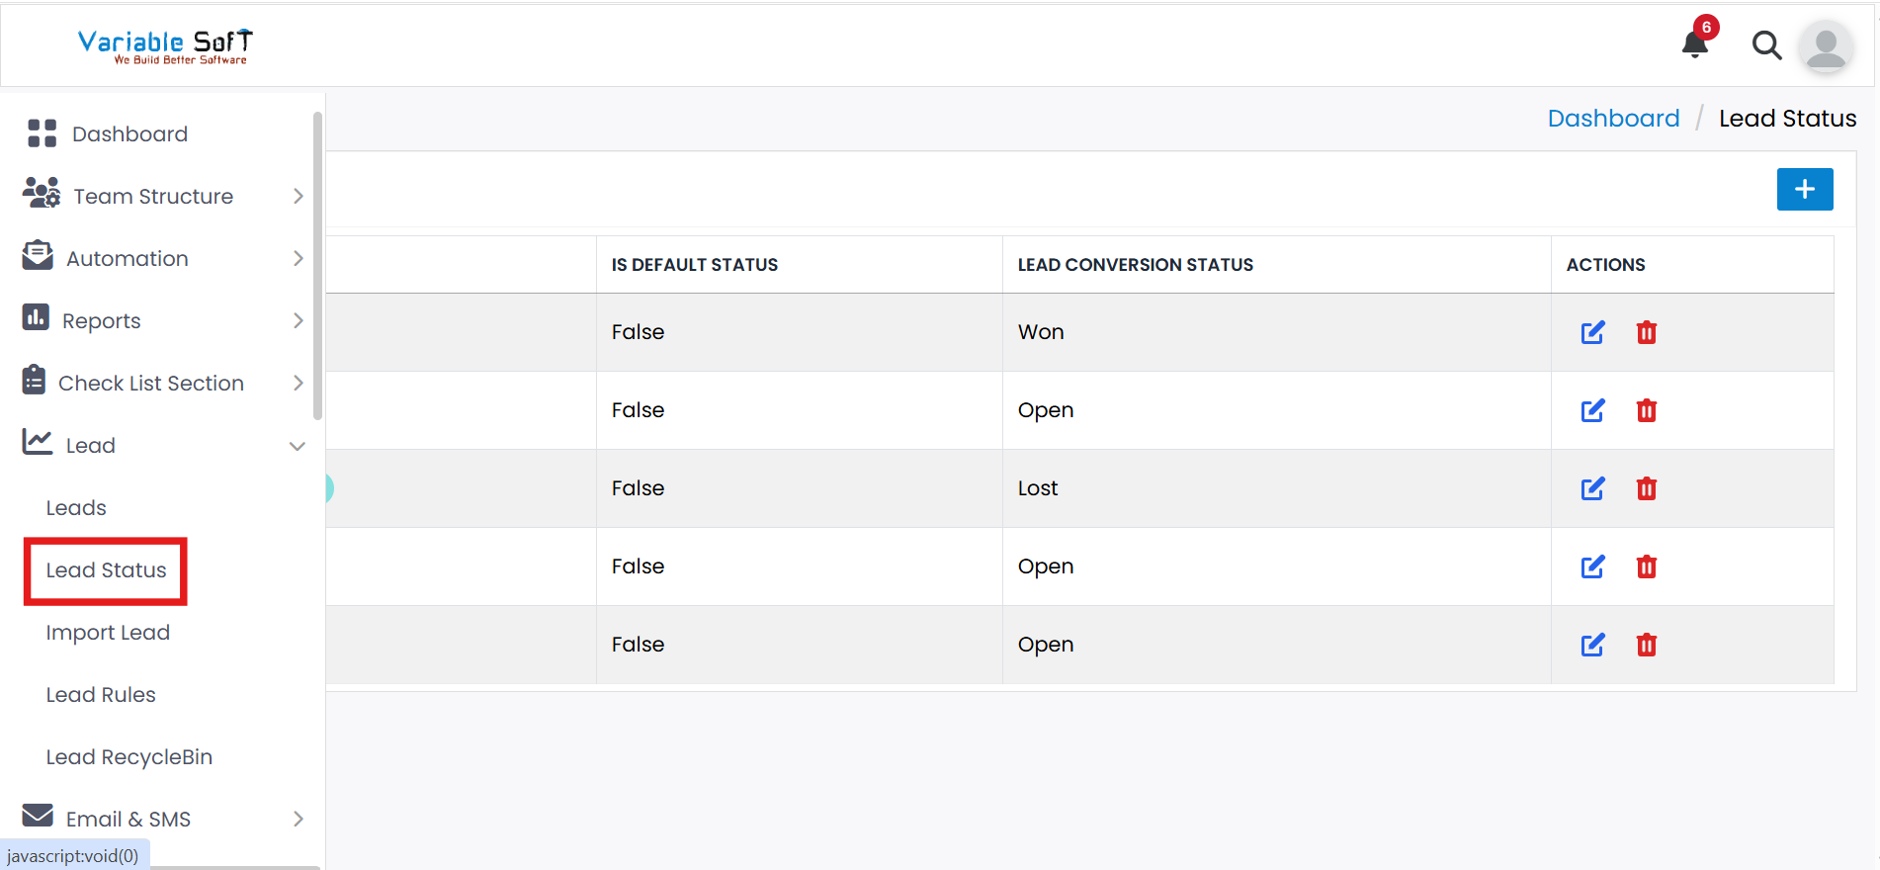Go to Lead RecycleBin

tap(129, 757)
